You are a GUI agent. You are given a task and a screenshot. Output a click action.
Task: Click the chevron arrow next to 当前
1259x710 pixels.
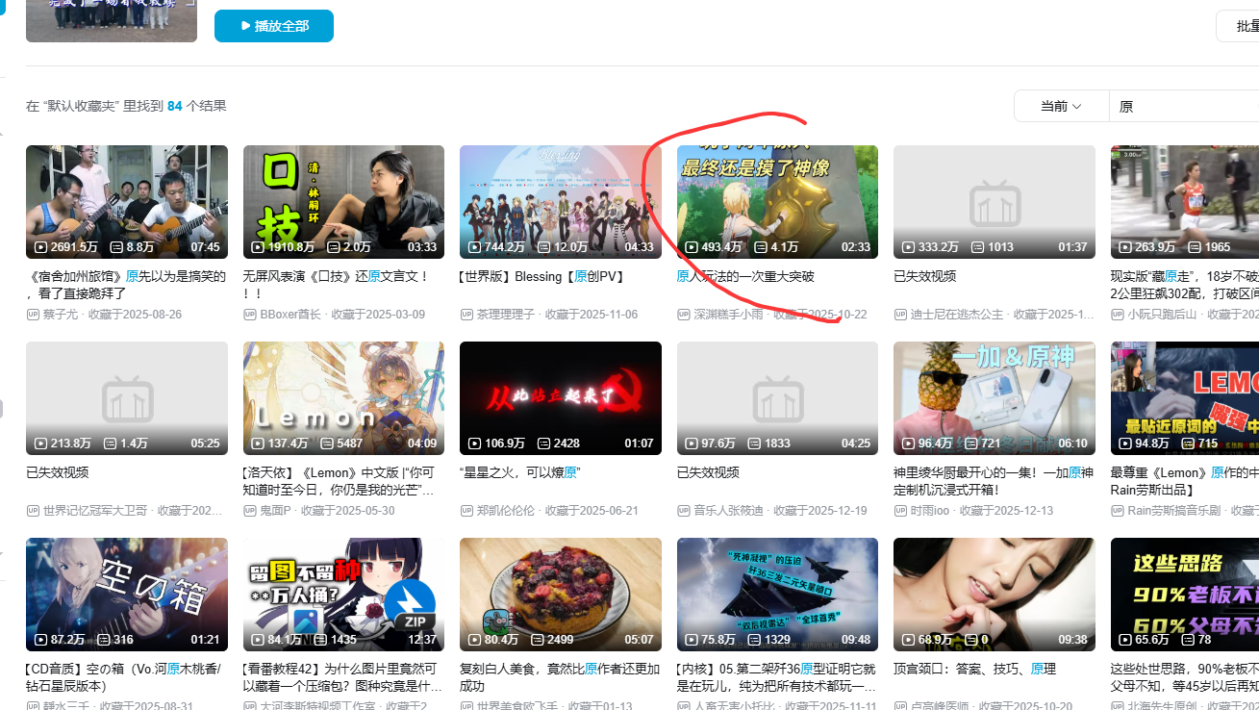pos(1077,106)
